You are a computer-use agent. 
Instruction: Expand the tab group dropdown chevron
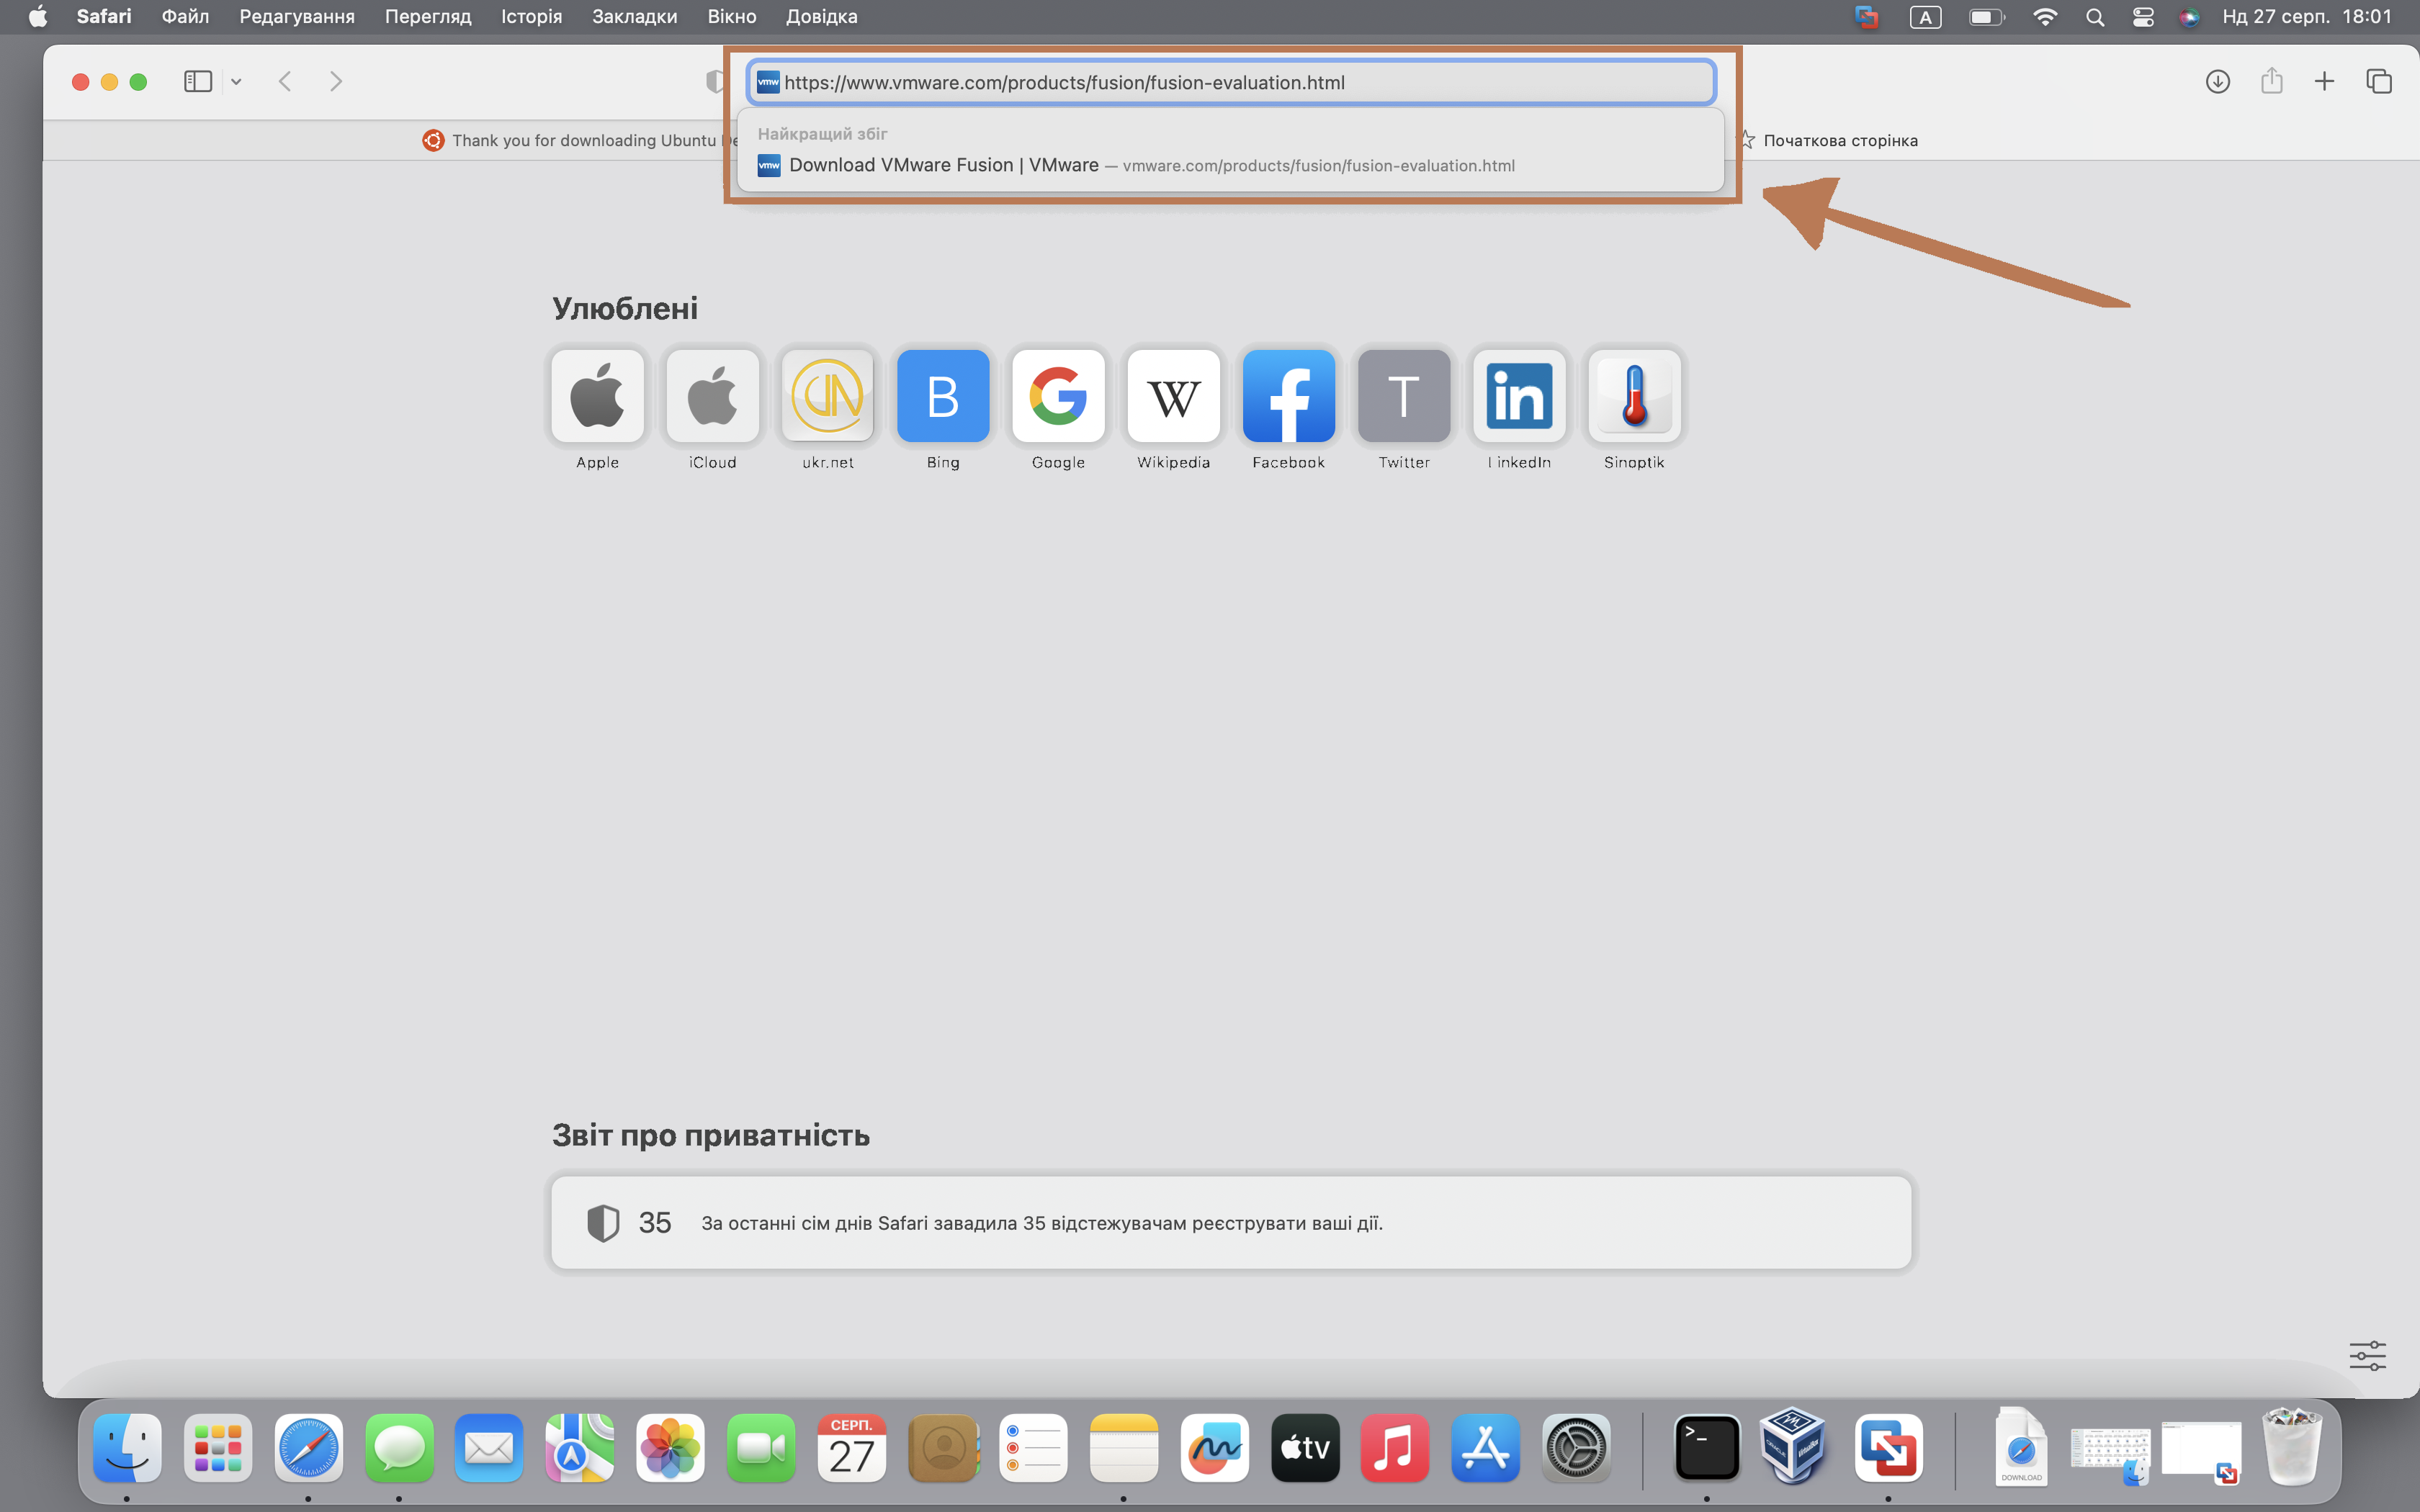[236, 82]
